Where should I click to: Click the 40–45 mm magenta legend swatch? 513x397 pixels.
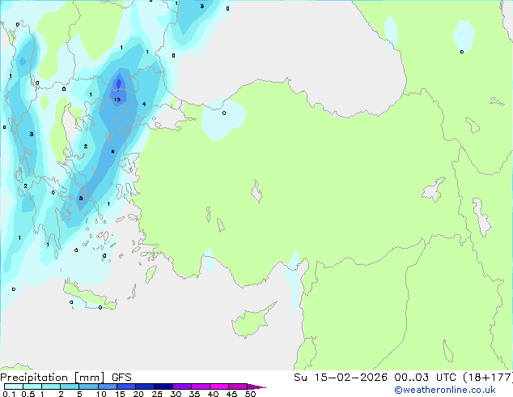click(x=219, y=386)
